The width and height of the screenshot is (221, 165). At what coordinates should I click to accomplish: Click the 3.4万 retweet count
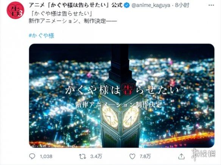pos(96,156)
